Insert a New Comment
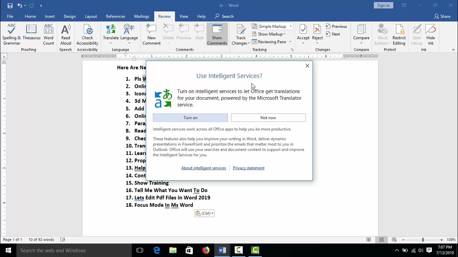Viewport: 458px width, 257px height. 151,35
